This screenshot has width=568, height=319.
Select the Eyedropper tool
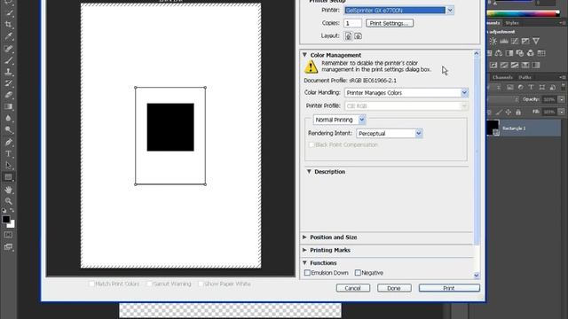pyautogui.click(x=8, y=36)
